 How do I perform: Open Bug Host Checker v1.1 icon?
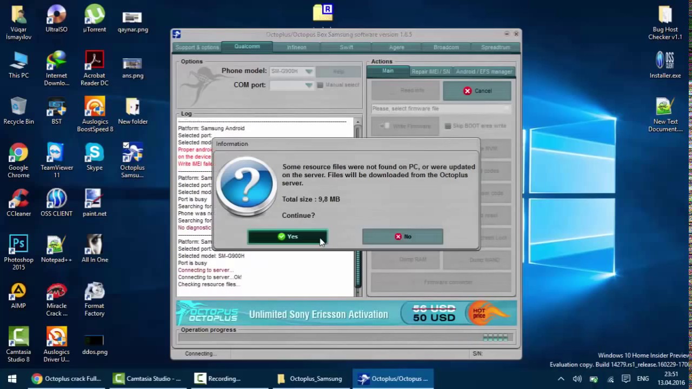click(665, 23)
